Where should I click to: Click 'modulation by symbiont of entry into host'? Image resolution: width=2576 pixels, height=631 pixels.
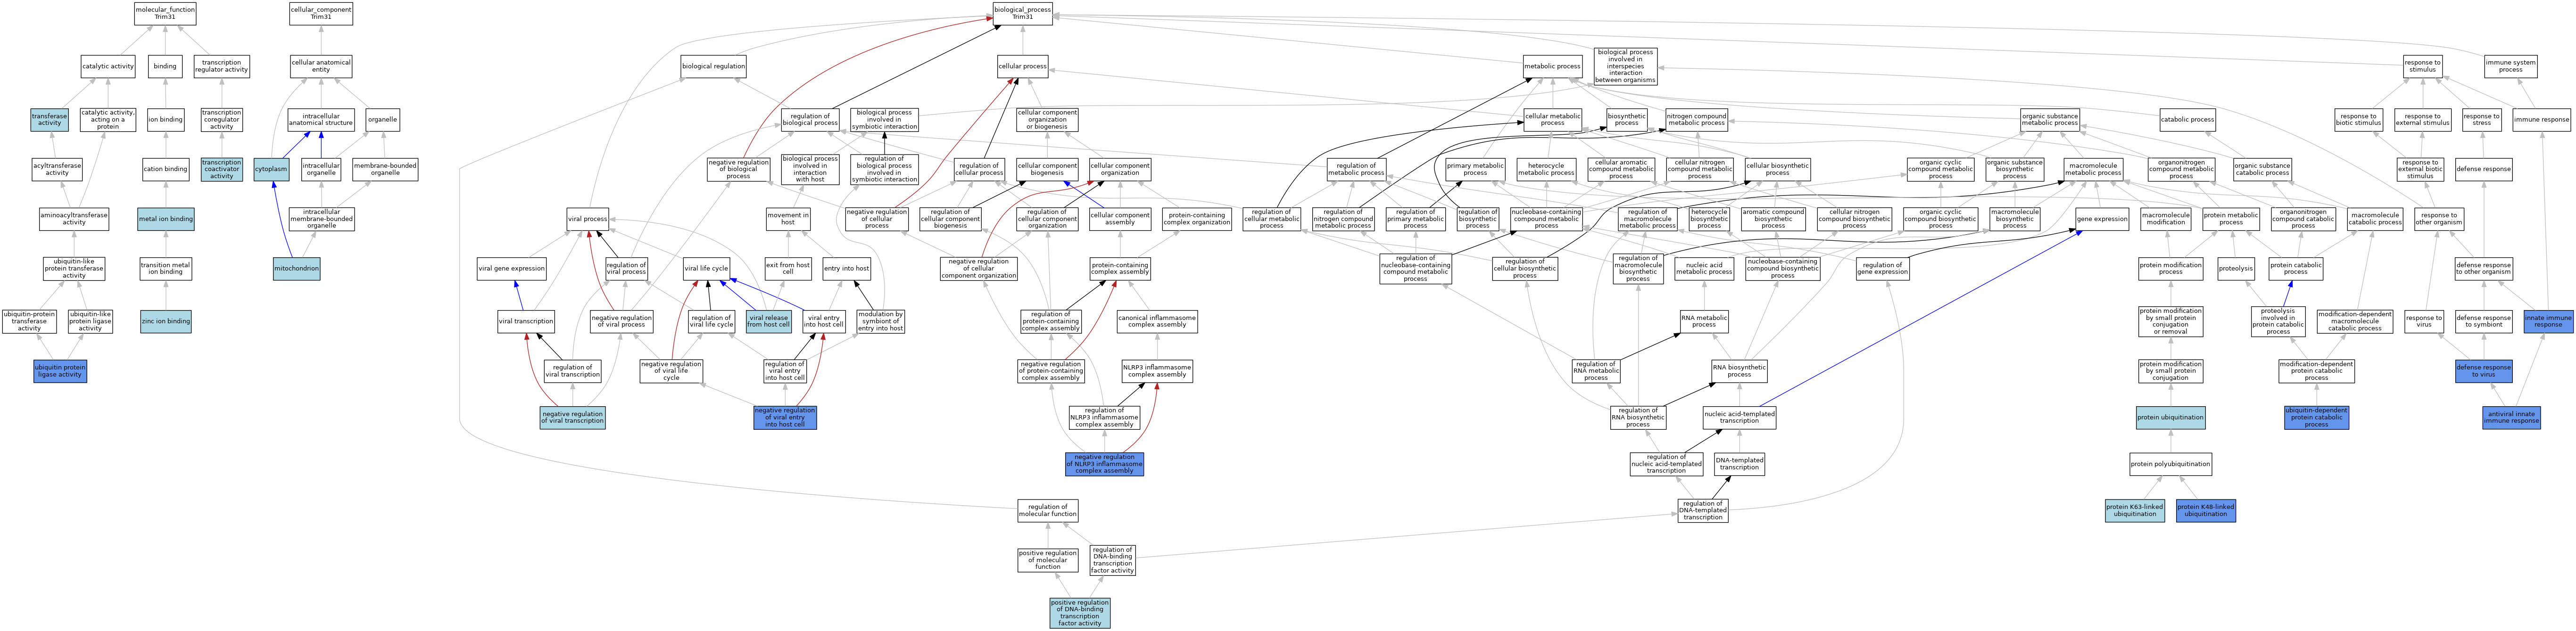click(x=881, y=322)
